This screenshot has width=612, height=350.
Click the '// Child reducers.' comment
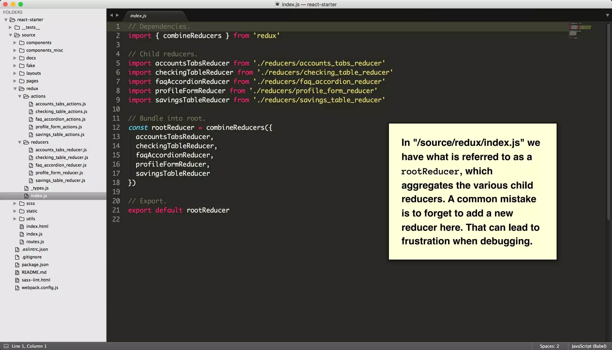click(x=163, y=54)
